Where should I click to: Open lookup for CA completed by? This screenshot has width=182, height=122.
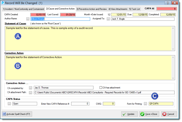point(30,88)
